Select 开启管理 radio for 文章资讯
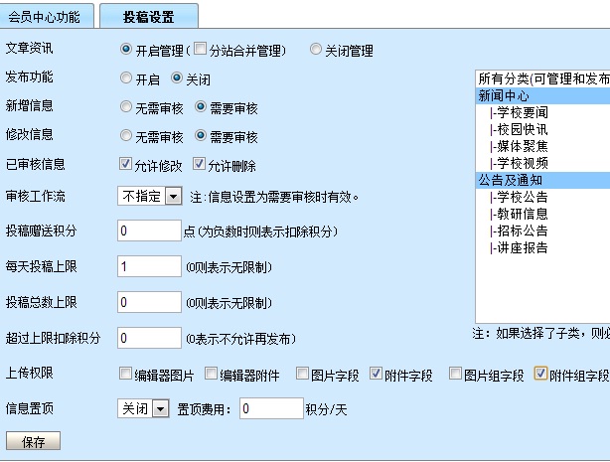 [x=126, y=49]
